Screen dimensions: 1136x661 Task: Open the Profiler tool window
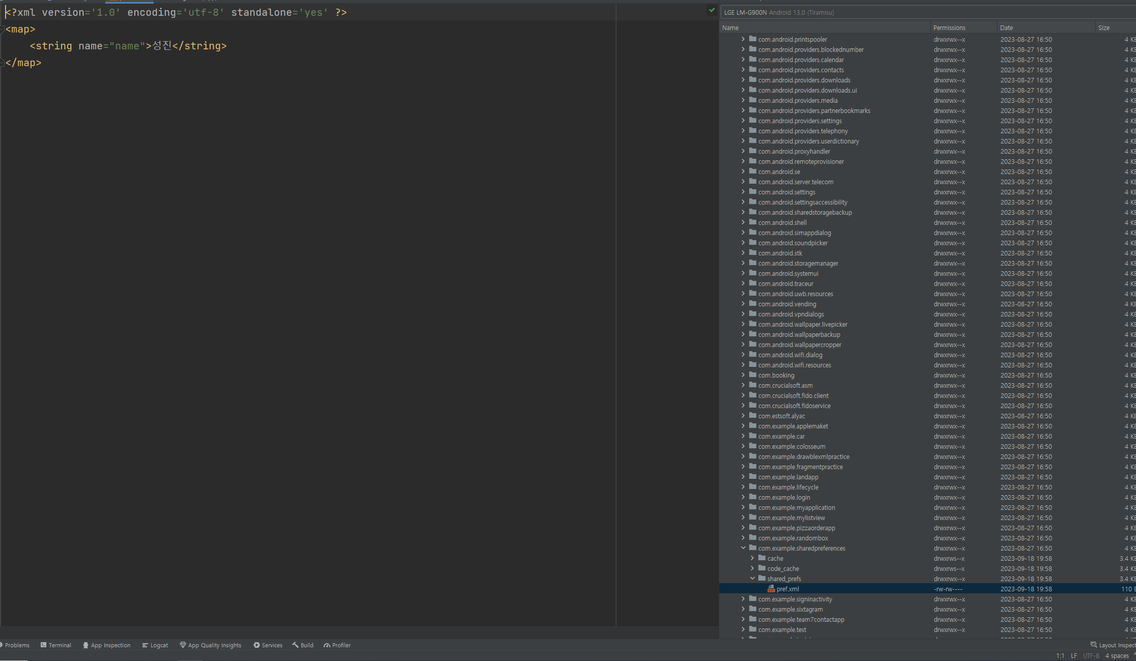click(x=337, y=645)
